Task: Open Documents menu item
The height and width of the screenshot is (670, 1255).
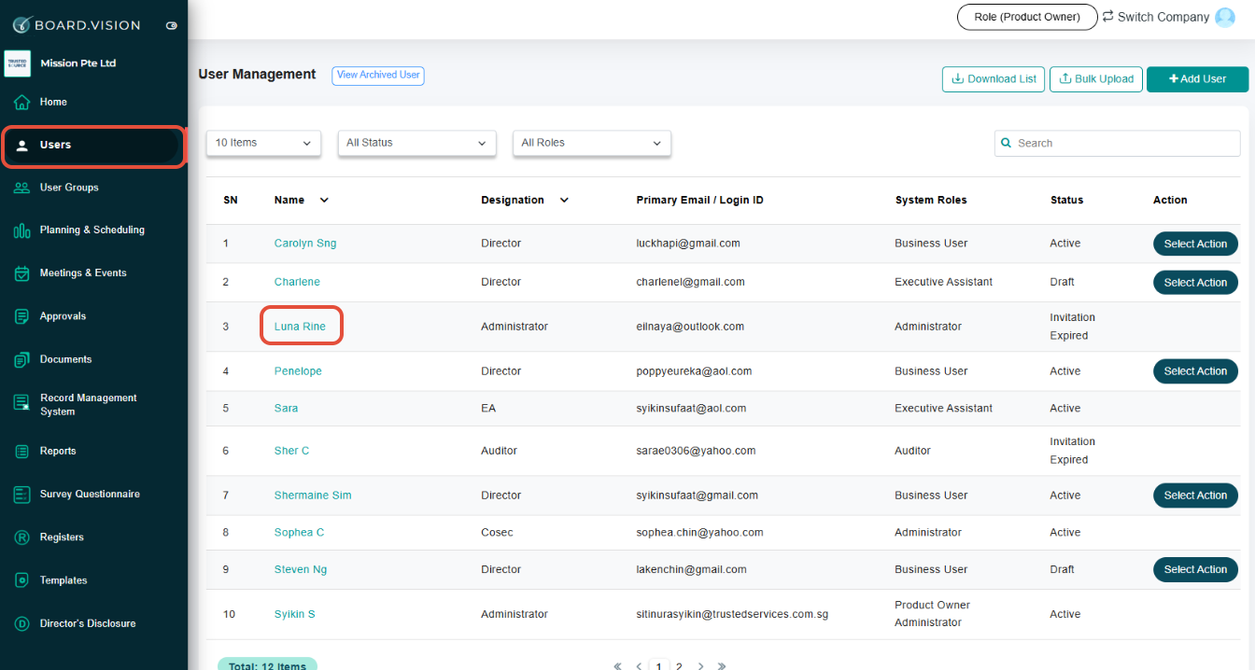Action: tap(65, 359)
